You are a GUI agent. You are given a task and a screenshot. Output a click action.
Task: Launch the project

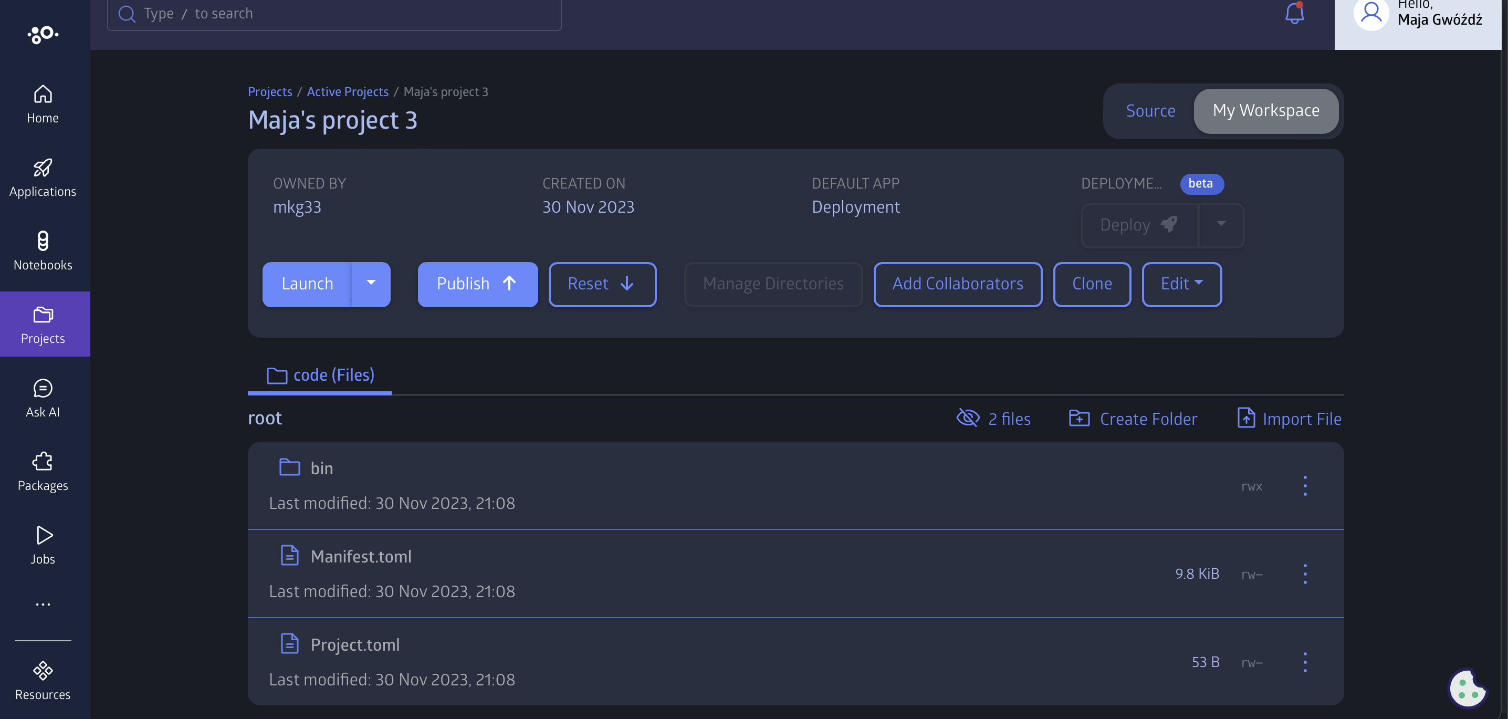(307, 284)
